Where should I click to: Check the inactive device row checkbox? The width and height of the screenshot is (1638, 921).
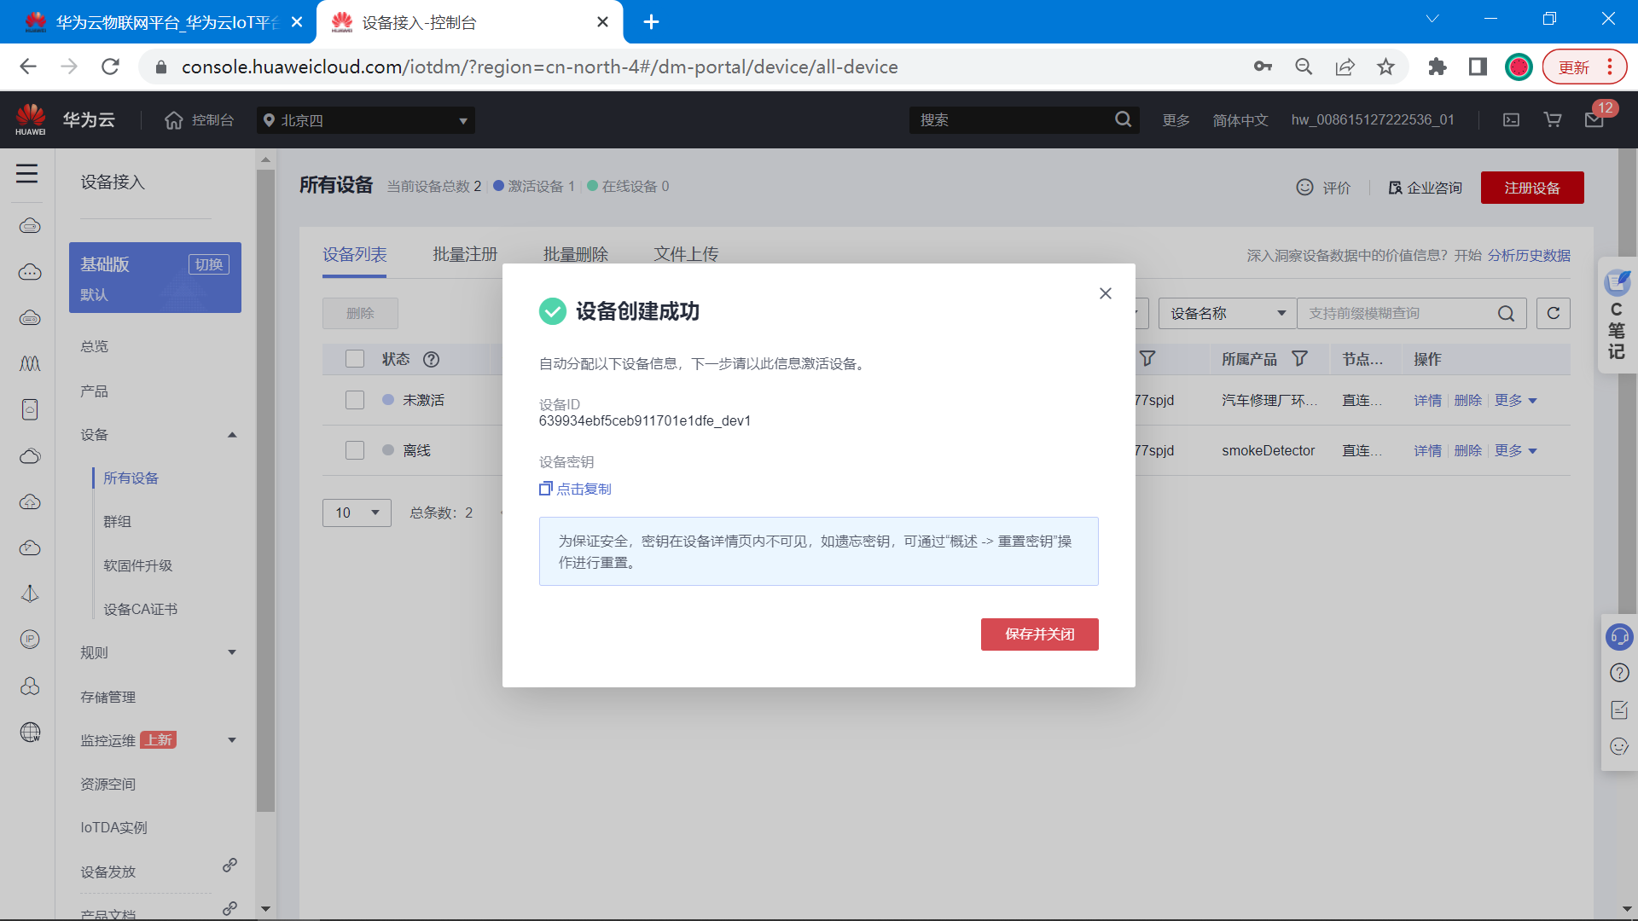pos(355,400)
